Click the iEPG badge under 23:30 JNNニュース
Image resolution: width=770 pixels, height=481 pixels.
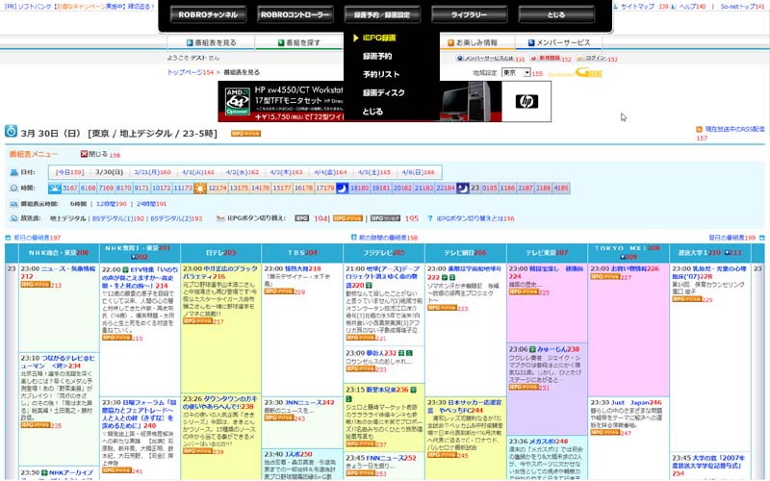point(279,418)
